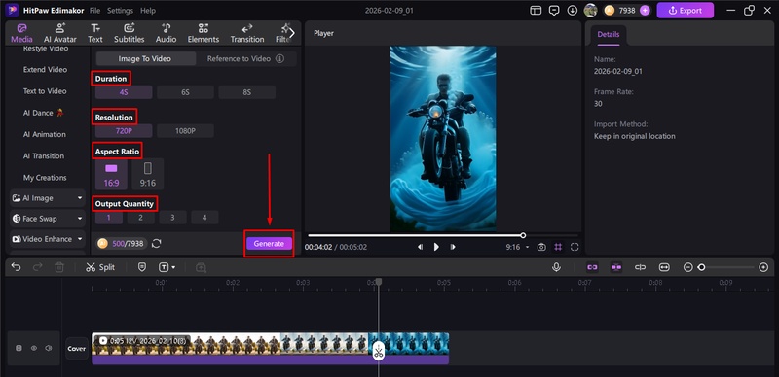
Task: Open the Elements tab
Action: click(x=204, y=33)
